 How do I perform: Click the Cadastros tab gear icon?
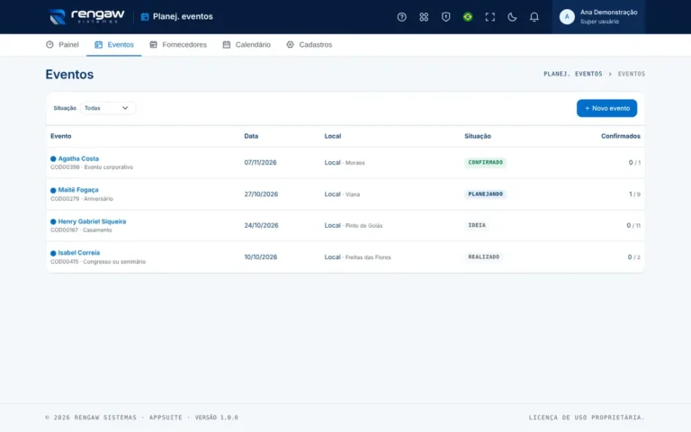pyautogui.click(x=290, y=44)
